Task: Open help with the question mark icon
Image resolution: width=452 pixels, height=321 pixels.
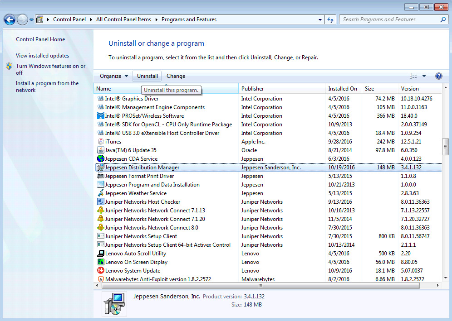Action: click(438, 76)
